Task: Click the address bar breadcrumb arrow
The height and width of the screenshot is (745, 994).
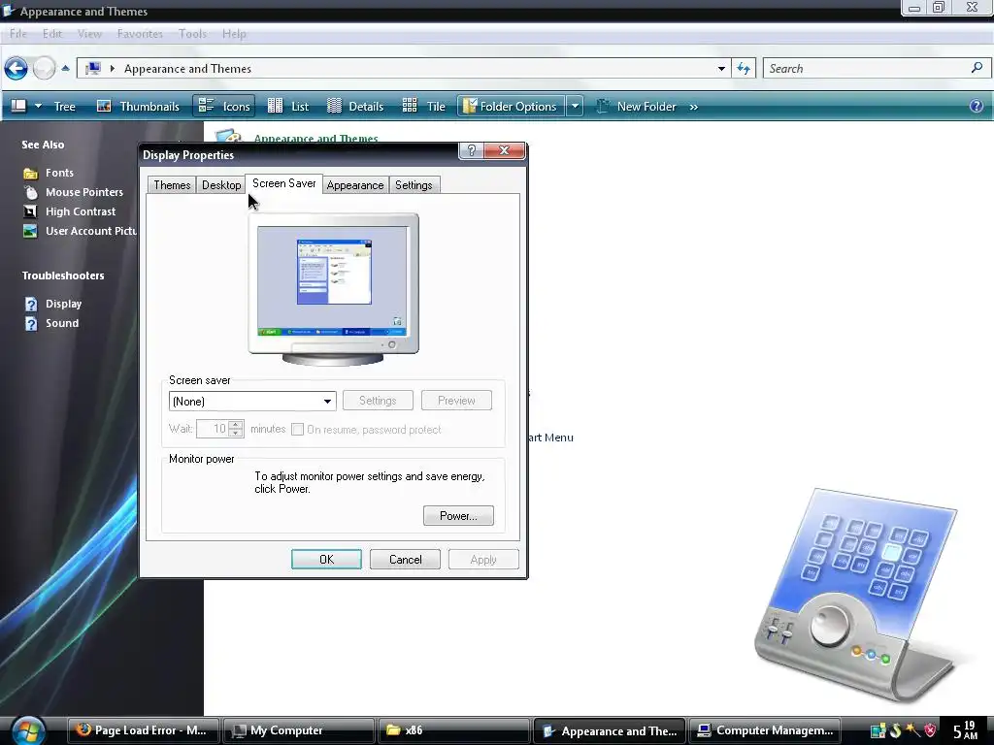Action: tap(113, 69)
